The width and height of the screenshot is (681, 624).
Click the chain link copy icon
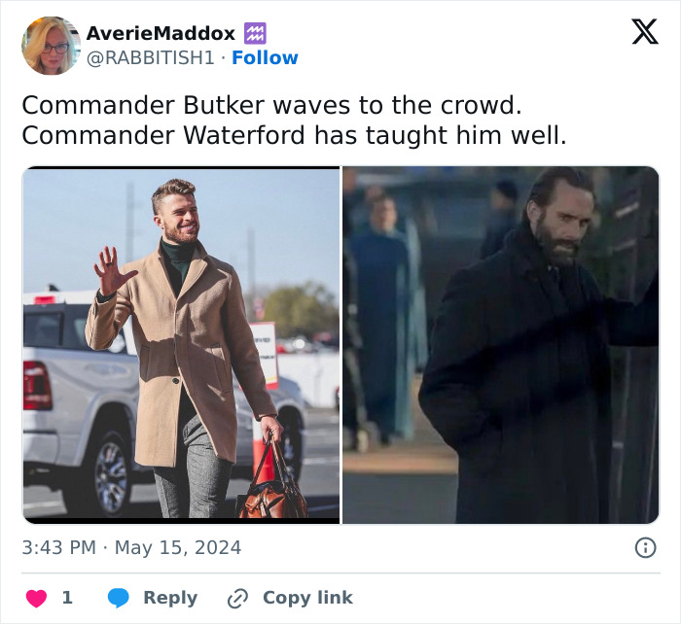(x=237, y=599)
